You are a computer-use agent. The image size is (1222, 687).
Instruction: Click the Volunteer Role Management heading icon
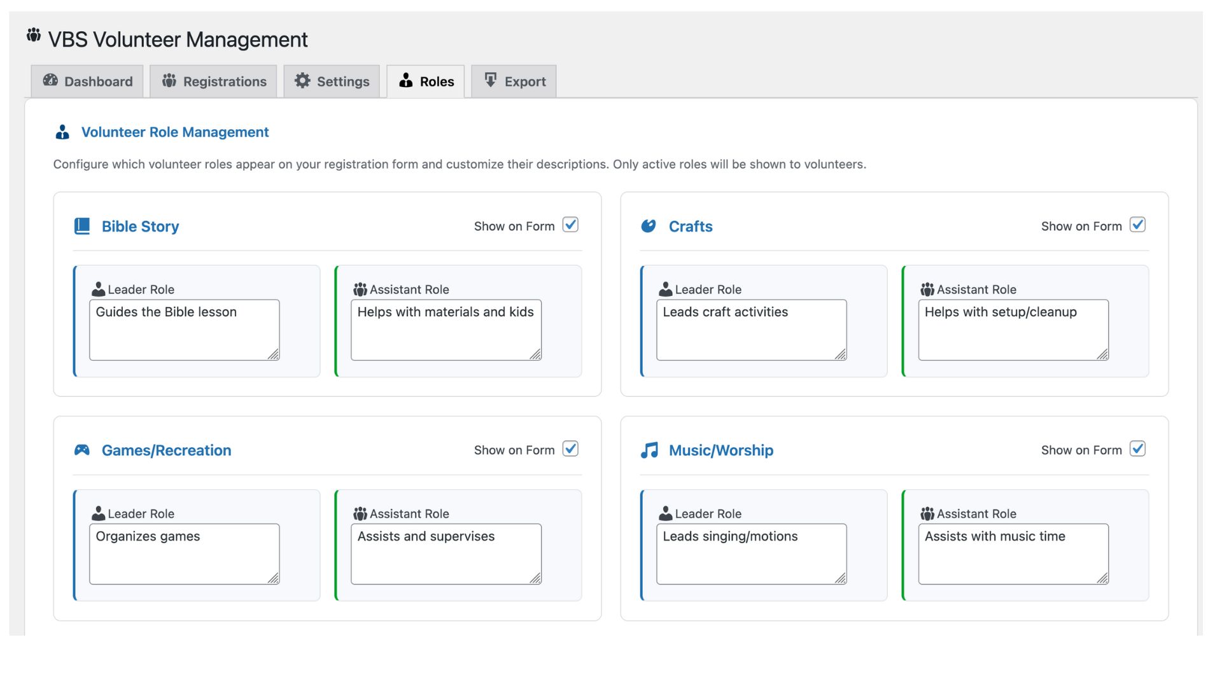[62, 132]
